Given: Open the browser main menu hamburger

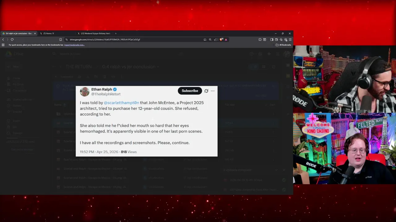Looking at the screenshot, I should [290, 39].
